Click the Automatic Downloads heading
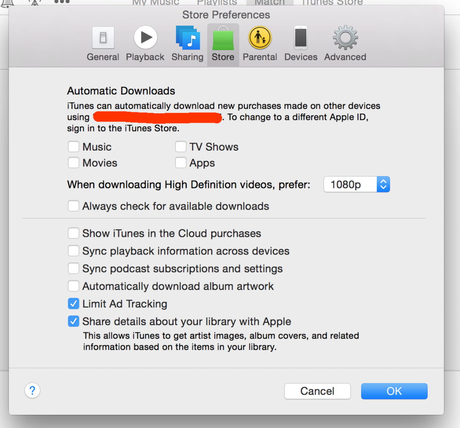 click(121, 91)
